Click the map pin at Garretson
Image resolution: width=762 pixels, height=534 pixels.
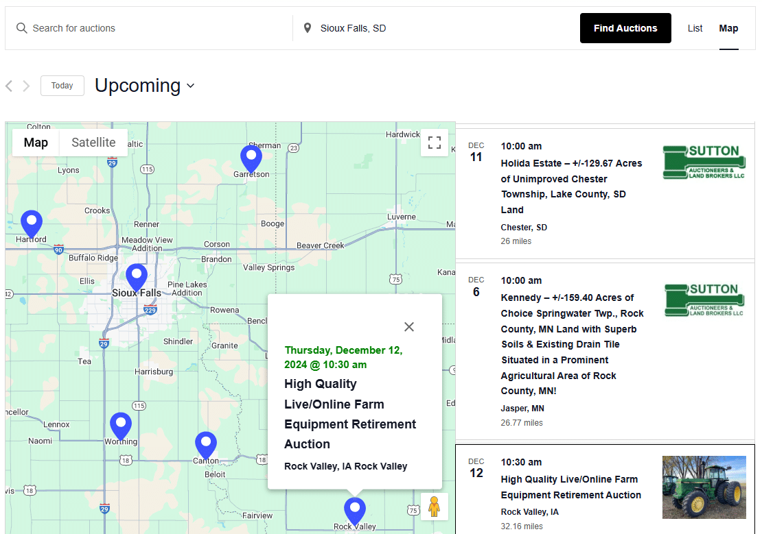point(251,158)
